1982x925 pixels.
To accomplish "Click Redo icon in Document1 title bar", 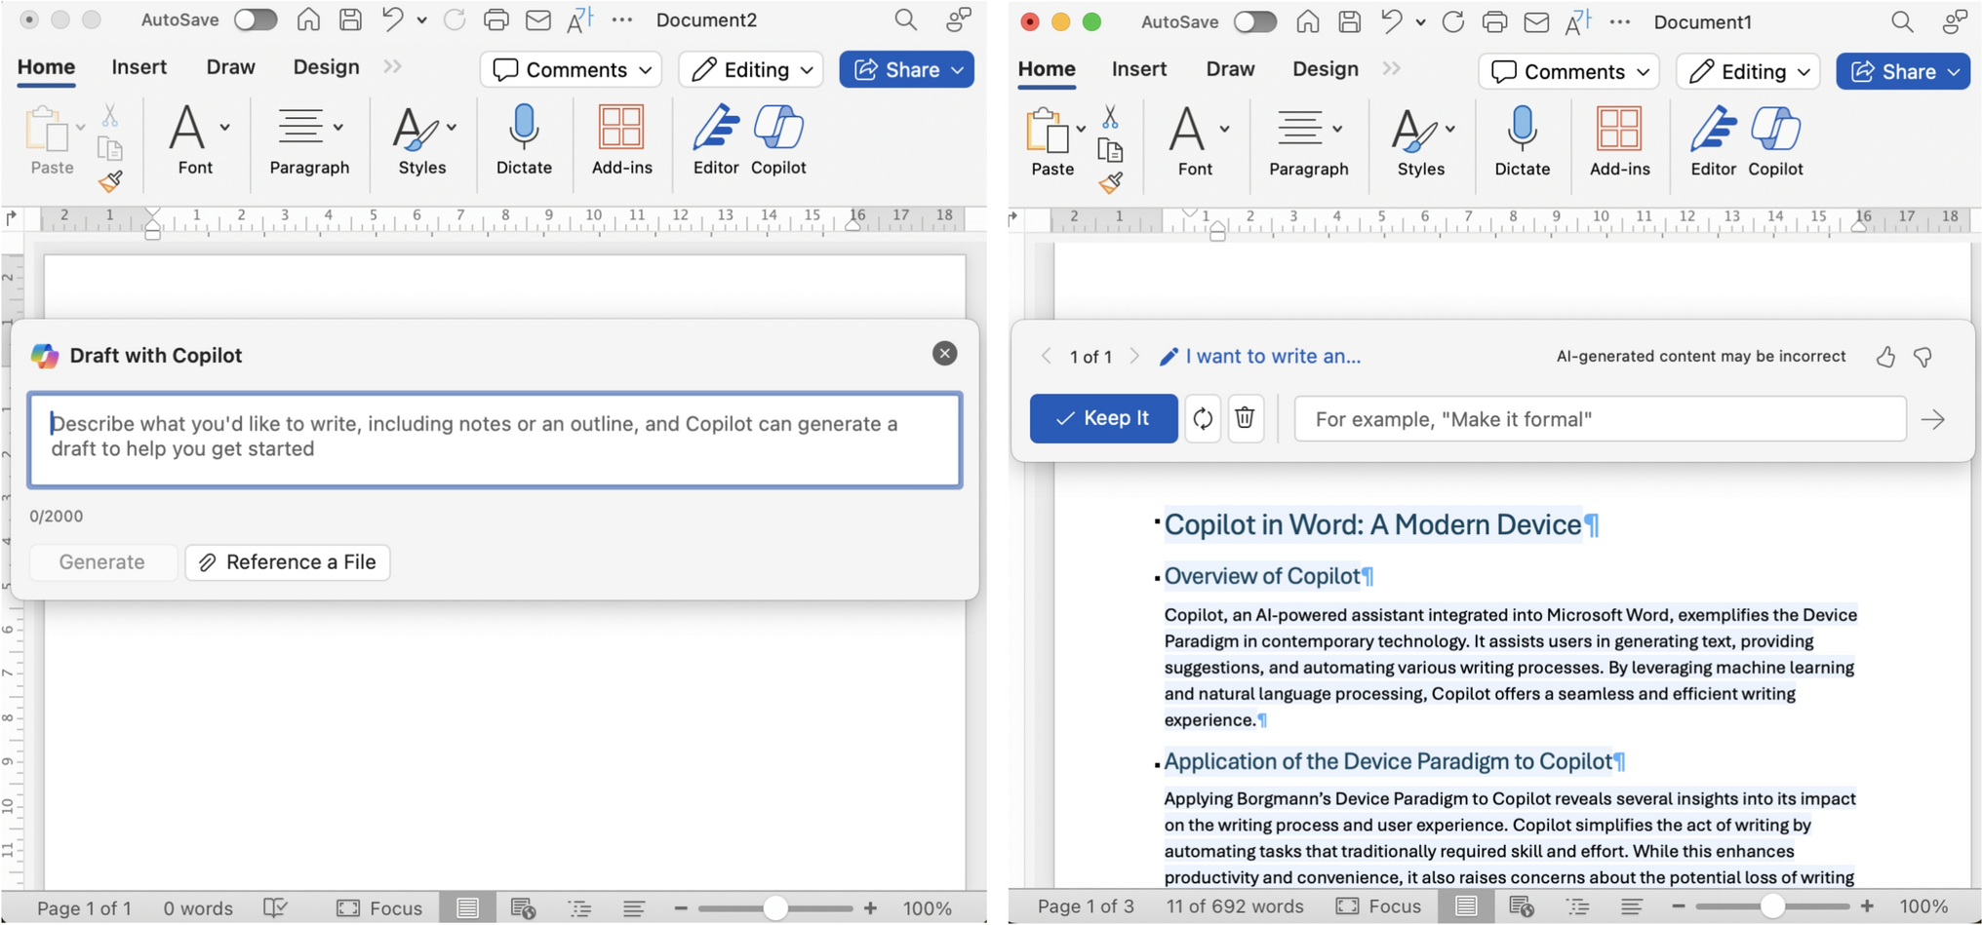I will coord(1453,21).
